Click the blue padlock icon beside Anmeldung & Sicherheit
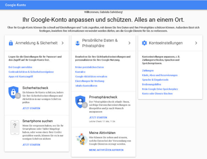207x159 pixels. [x=11, y=43]
